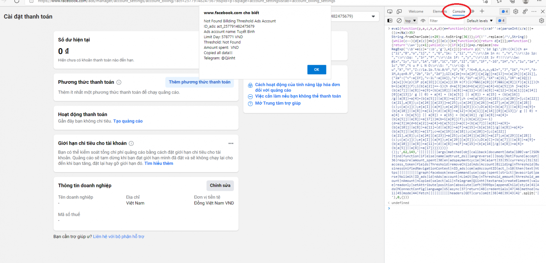Open DevTools settings gear in top bar
Image resolution: width=546 pixels, height=263 pixels.
tap(516, 12)
